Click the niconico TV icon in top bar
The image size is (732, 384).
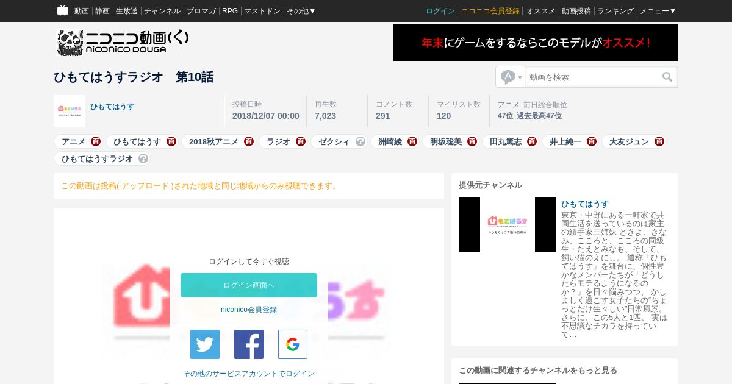point(62,10)
